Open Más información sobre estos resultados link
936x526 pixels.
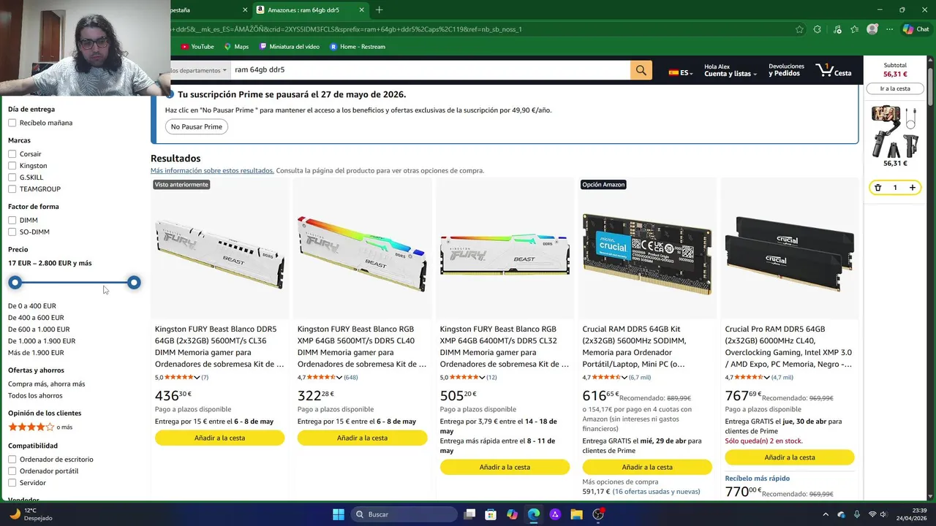pyautogui.click(x=212, y=171)
